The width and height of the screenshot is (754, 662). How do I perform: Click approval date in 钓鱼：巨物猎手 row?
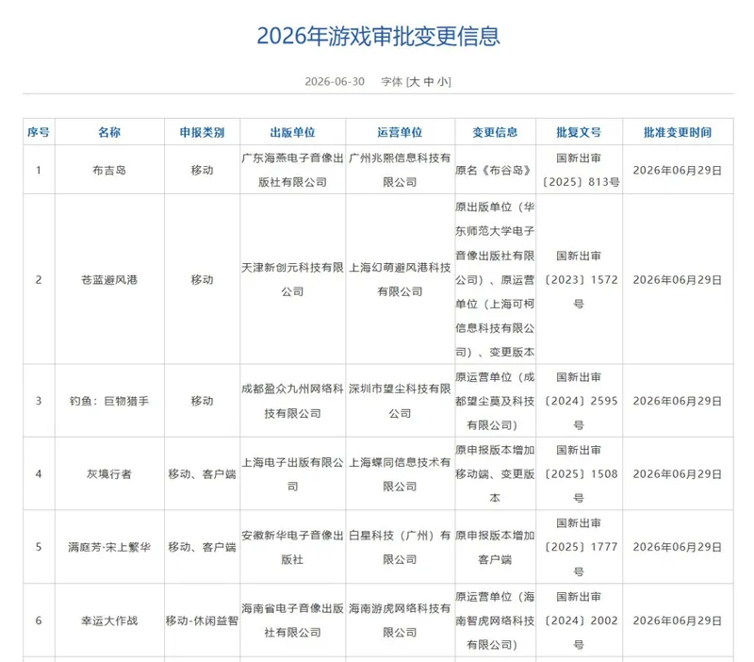(678, 401)
